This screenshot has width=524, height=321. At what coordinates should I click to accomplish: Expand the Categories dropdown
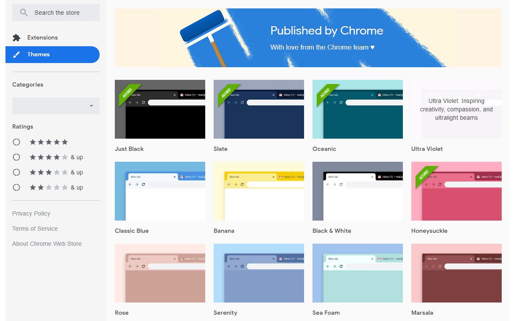point(56,106)
